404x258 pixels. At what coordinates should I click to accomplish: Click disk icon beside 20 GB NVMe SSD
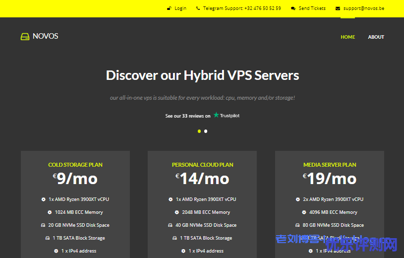point(43,225)
